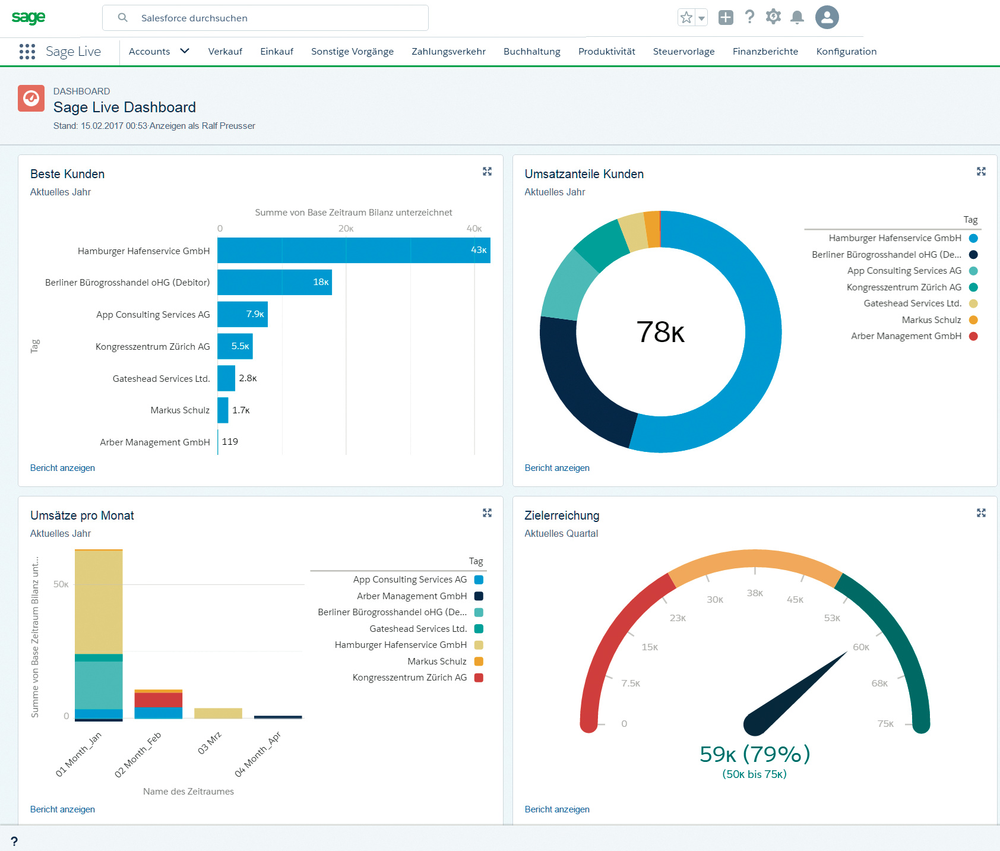Image resolution: width=1000 pixels, height=851 pixels.
Task: Go to the Zahlungsverkehr tab
Action: click(x=448, y=52)
